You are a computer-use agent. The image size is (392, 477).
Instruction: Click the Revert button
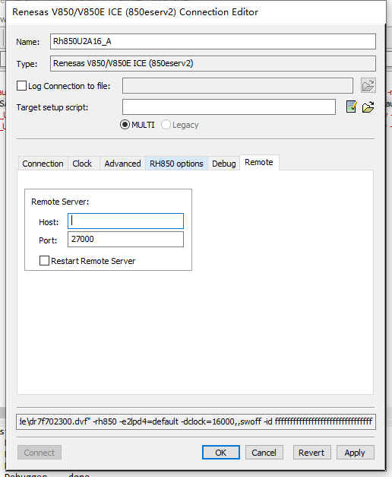[x=311, y=453]
